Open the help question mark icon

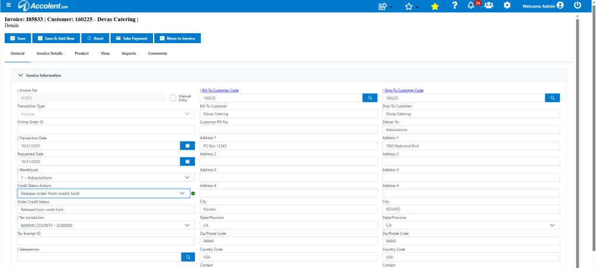455,5
